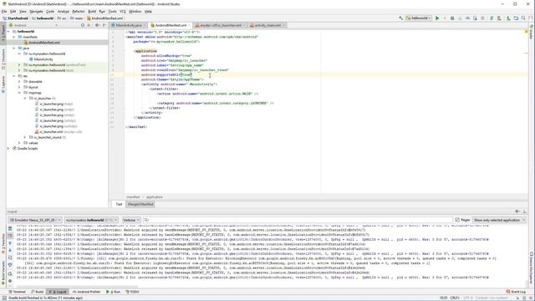Image resolution: width=535 pixels, height=301 pixels.
Task: Expand the ru.myrusakov.helloworld (androidTest) package
Action: coord(19,65)
